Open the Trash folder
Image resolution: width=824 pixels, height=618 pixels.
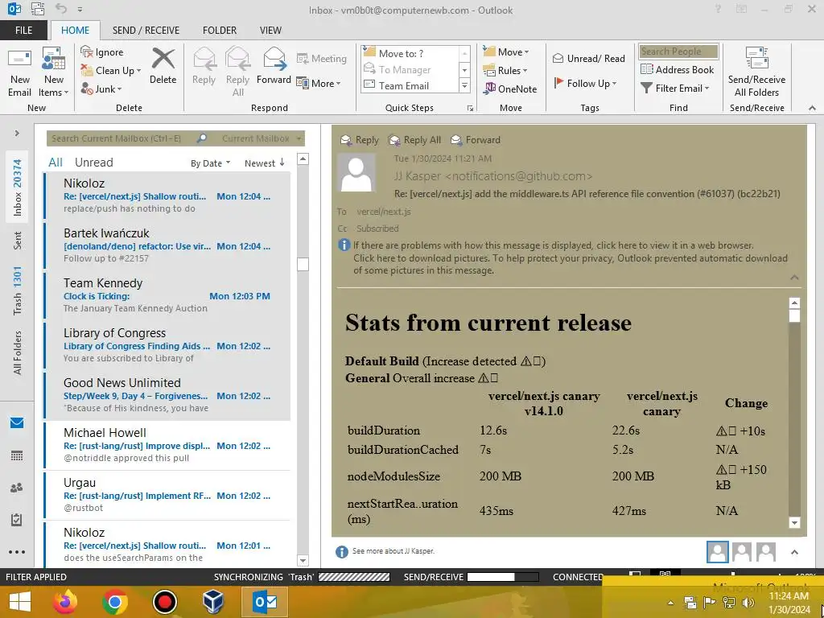(18, 290)
